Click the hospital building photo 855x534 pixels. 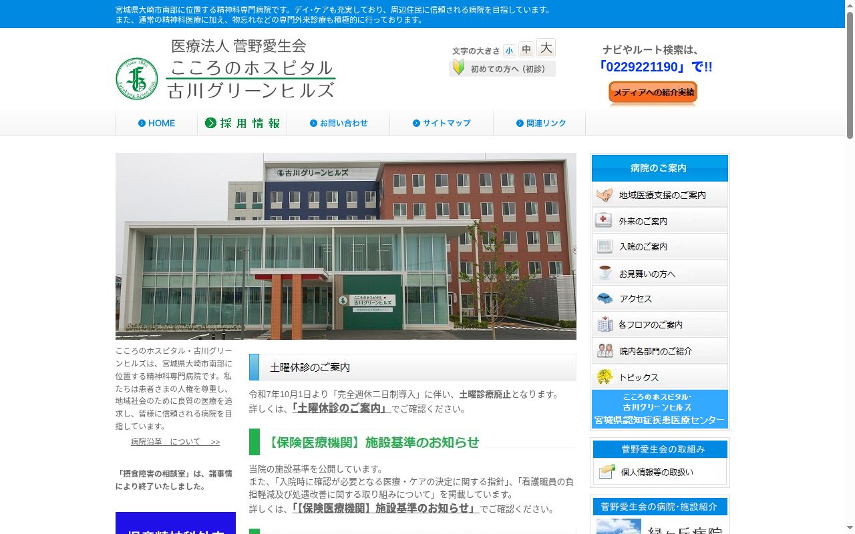coord(346,246)
